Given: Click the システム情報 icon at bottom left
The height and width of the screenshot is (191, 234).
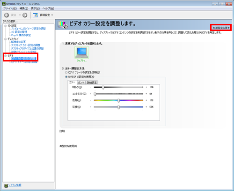Looking at the screenshot, I should [x=6, y=185].
